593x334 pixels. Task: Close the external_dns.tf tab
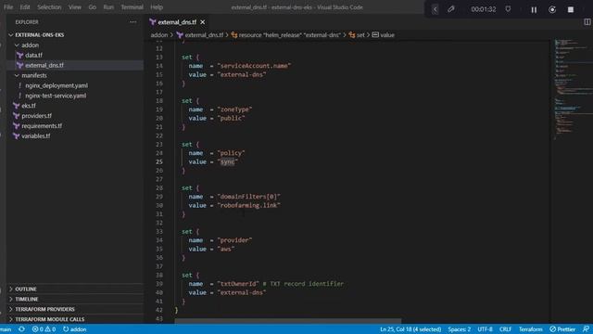203,22
